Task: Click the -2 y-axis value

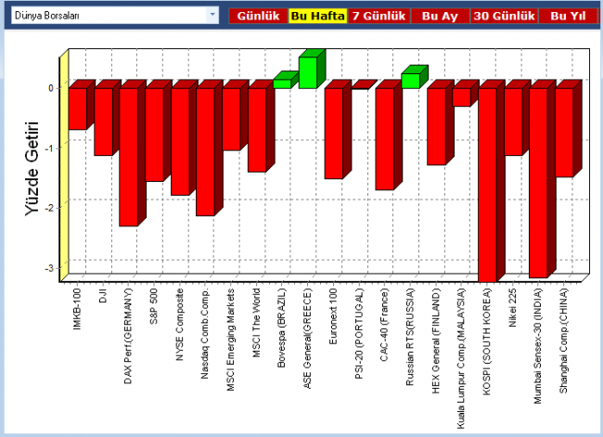Action: [49, 208]
